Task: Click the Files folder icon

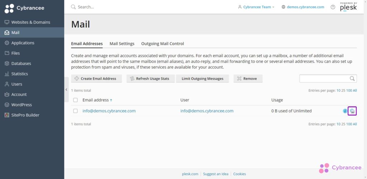Action: coord(7,53)
